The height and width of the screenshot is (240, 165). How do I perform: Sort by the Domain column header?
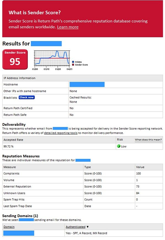click(x=9, y=227)
